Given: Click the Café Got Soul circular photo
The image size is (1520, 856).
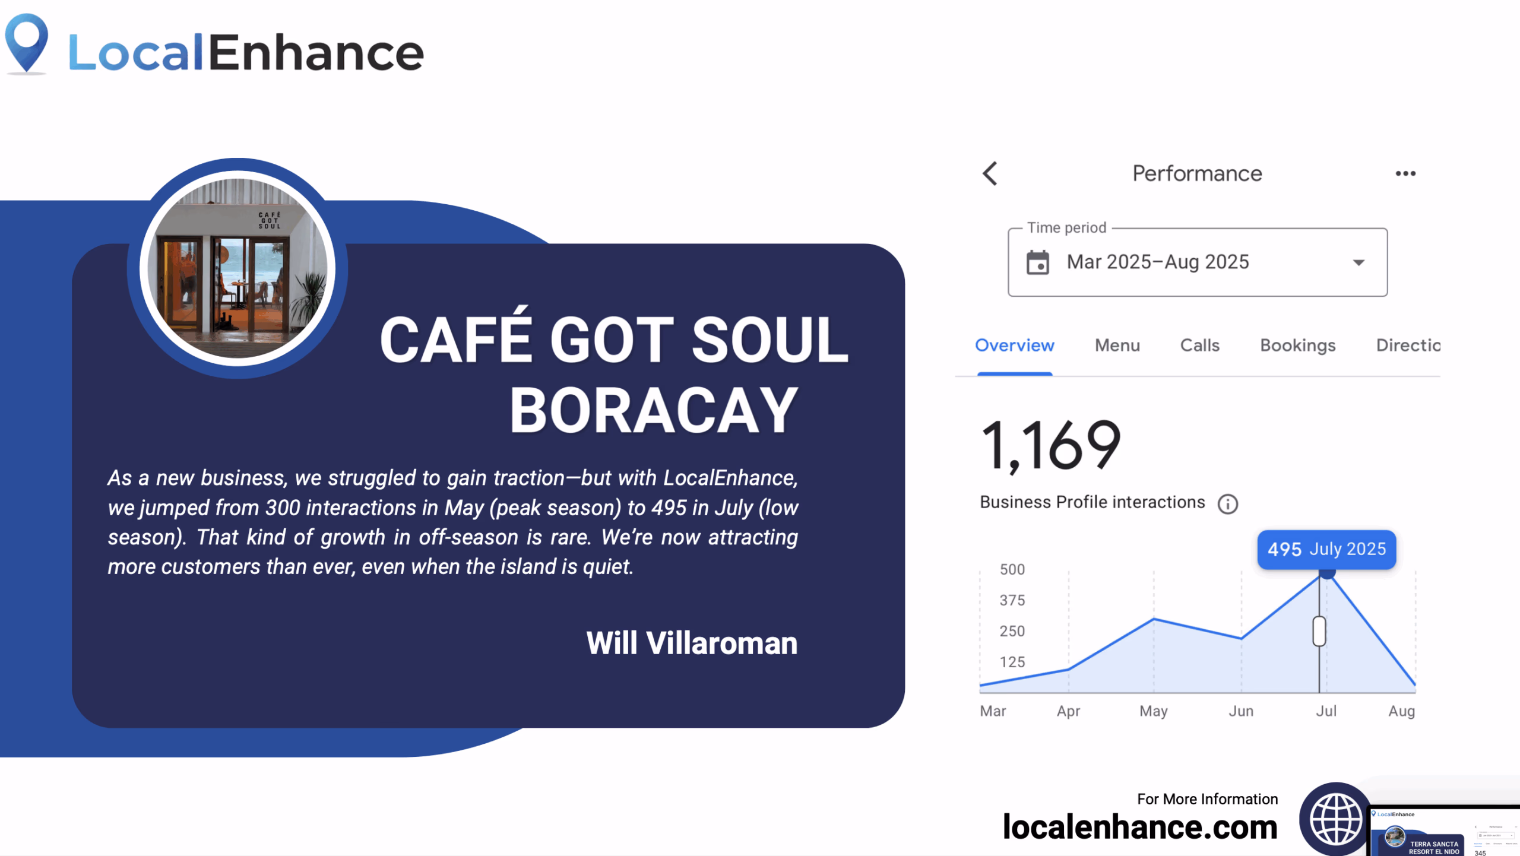Looking at the screenshot, I should pyautogui.click(x=237, y=268).
